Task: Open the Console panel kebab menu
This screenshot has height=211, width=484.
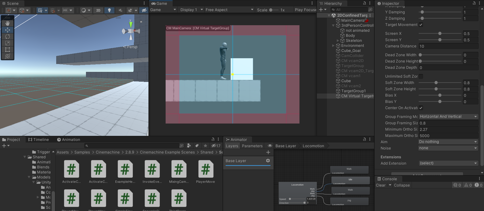Action: (479, 179)
